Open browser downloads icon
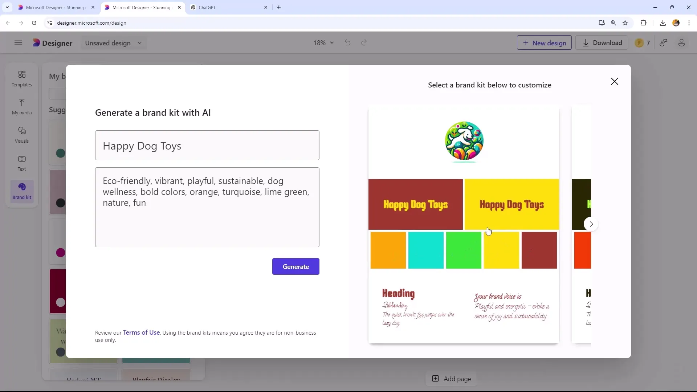The image size is (697, 392). [x=663, y=23]
